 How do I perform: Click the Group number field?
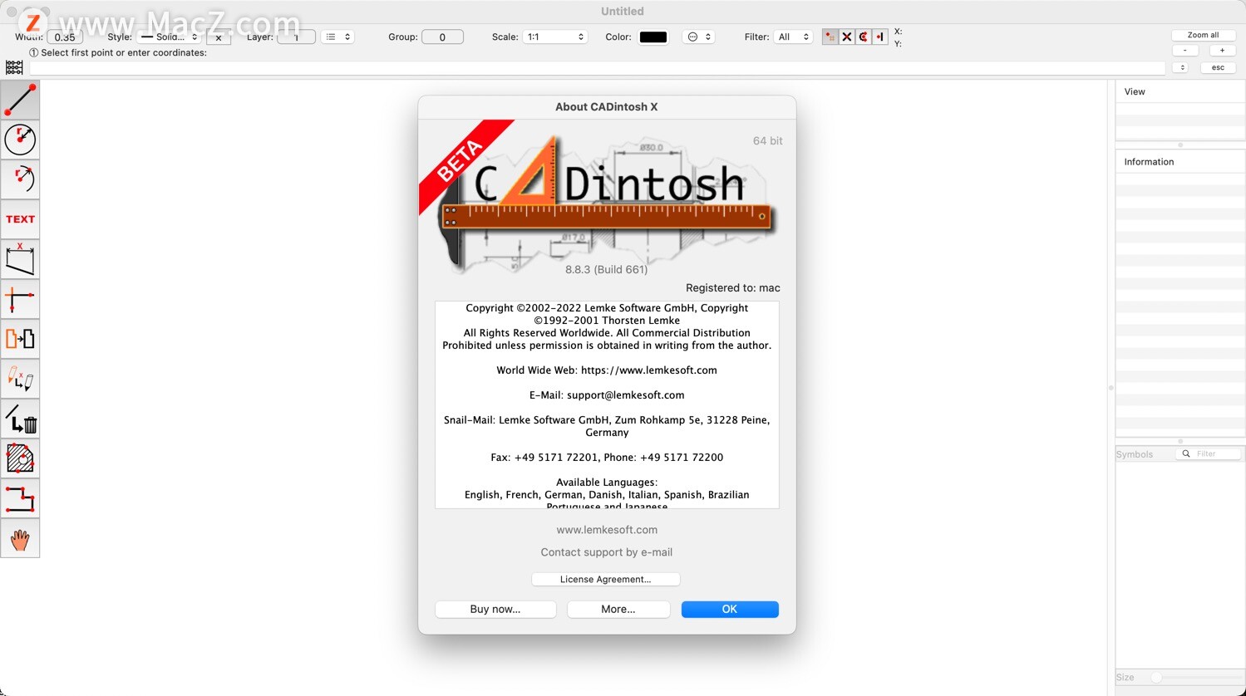(442, 37)
